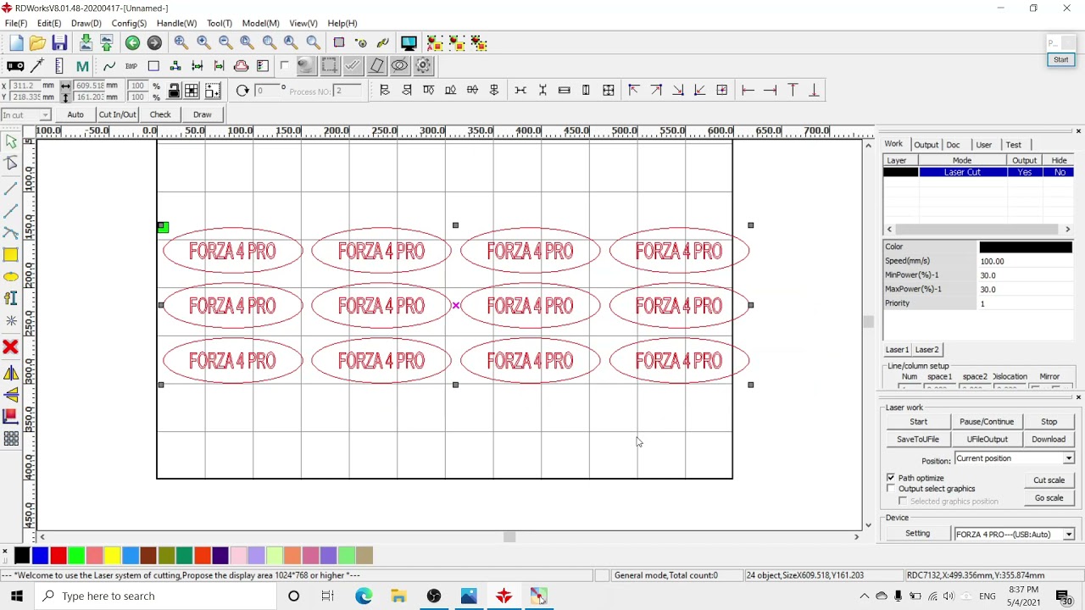Click the Open folder icon

[x=37, y=43]
